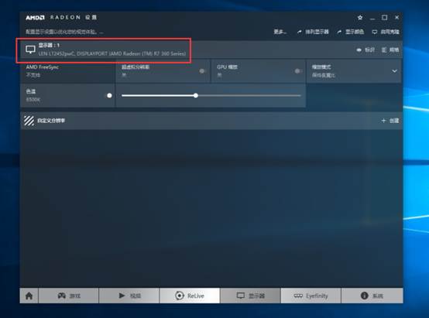This screenshot has height=318, width=429.
Task: Open the System info tab
Action: tap(372, 296)
